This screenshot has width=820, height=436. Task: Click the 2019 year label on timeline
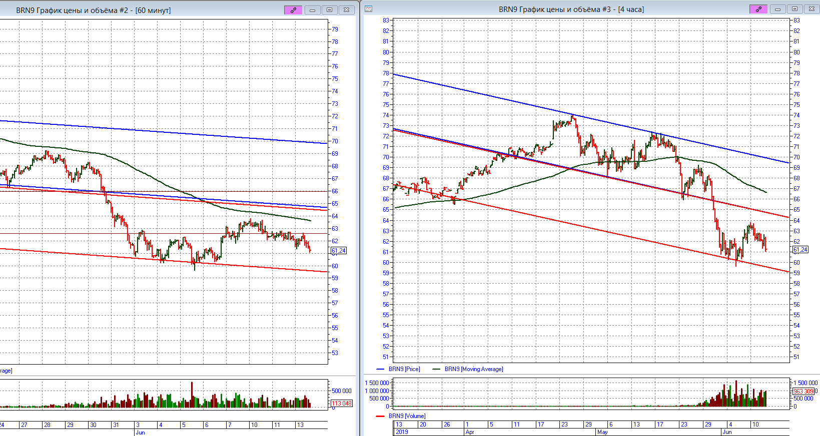pyautogui.click(x=402, y=432)
